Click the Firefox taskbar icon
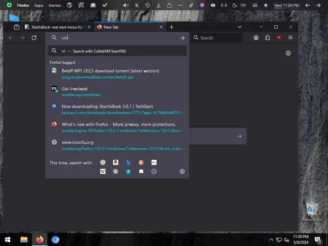 coord(39,240)
